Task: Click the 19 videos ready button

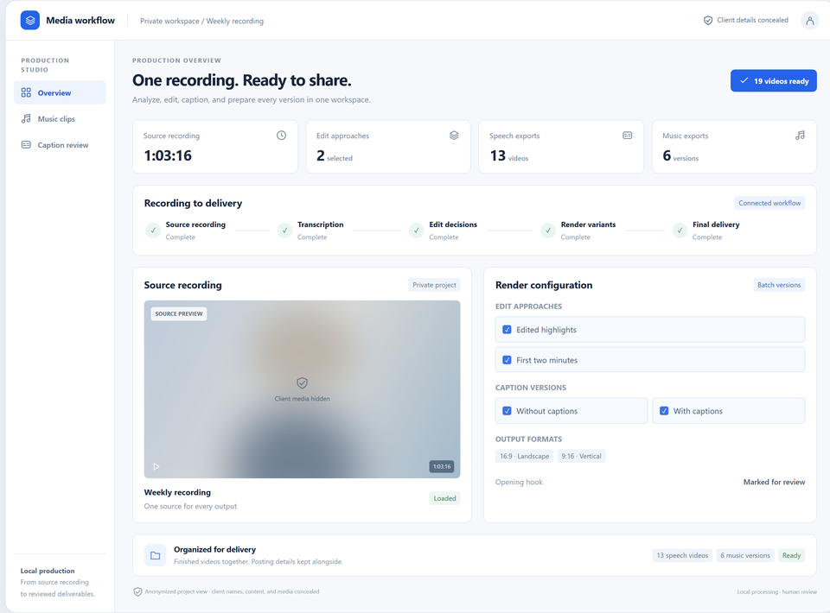Action: click(x=773, y=81)
